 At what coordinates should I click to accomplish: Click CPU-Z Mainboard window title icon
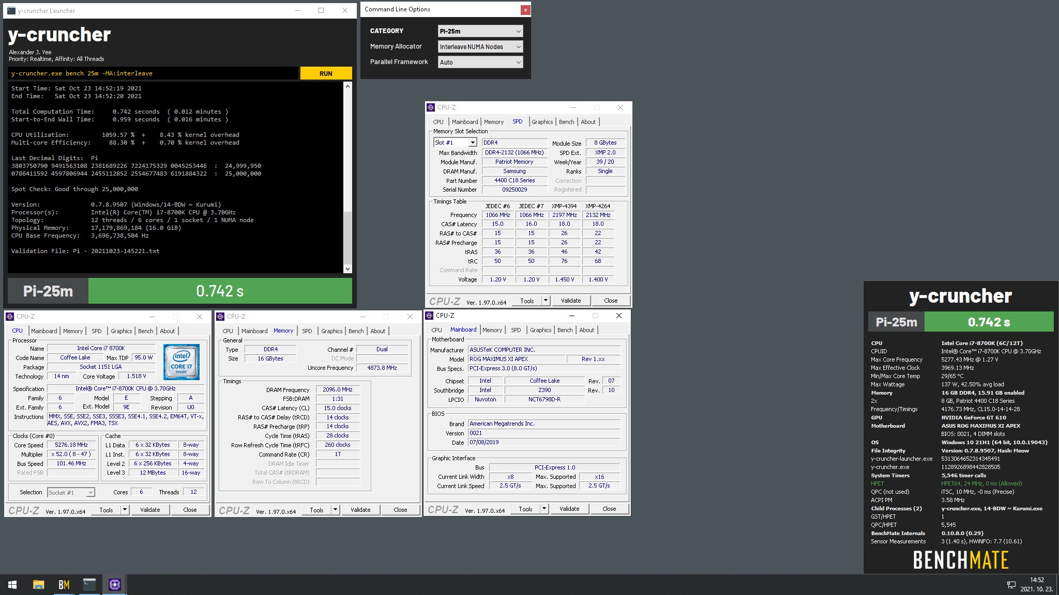429,316
